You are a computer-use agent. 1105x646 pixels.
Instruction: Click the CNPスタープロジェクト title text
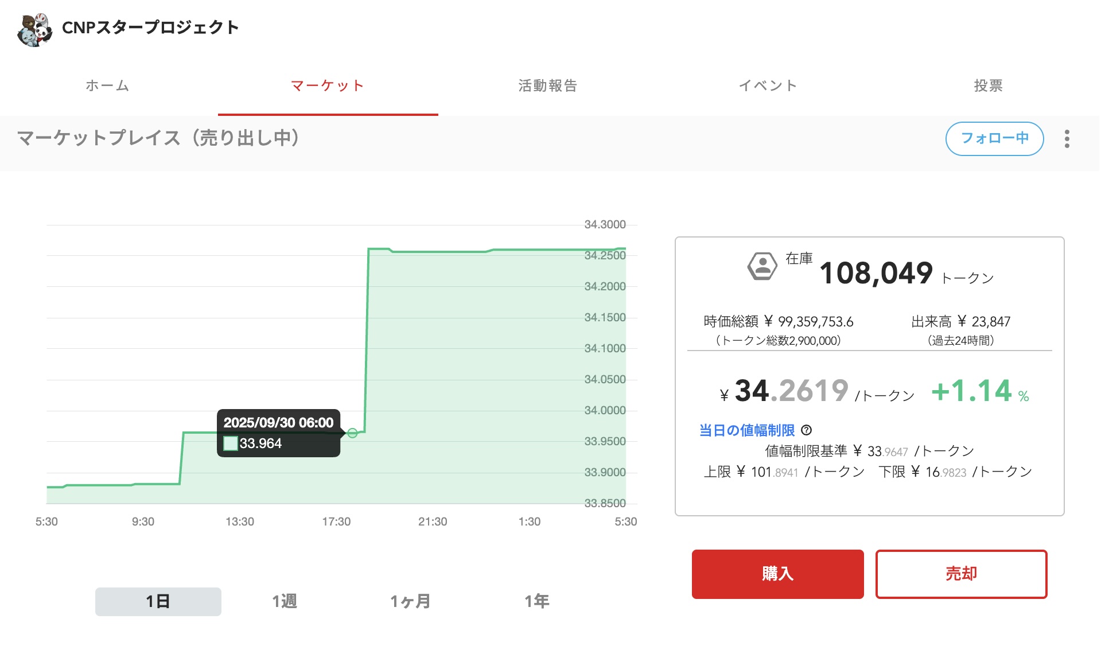150,28
